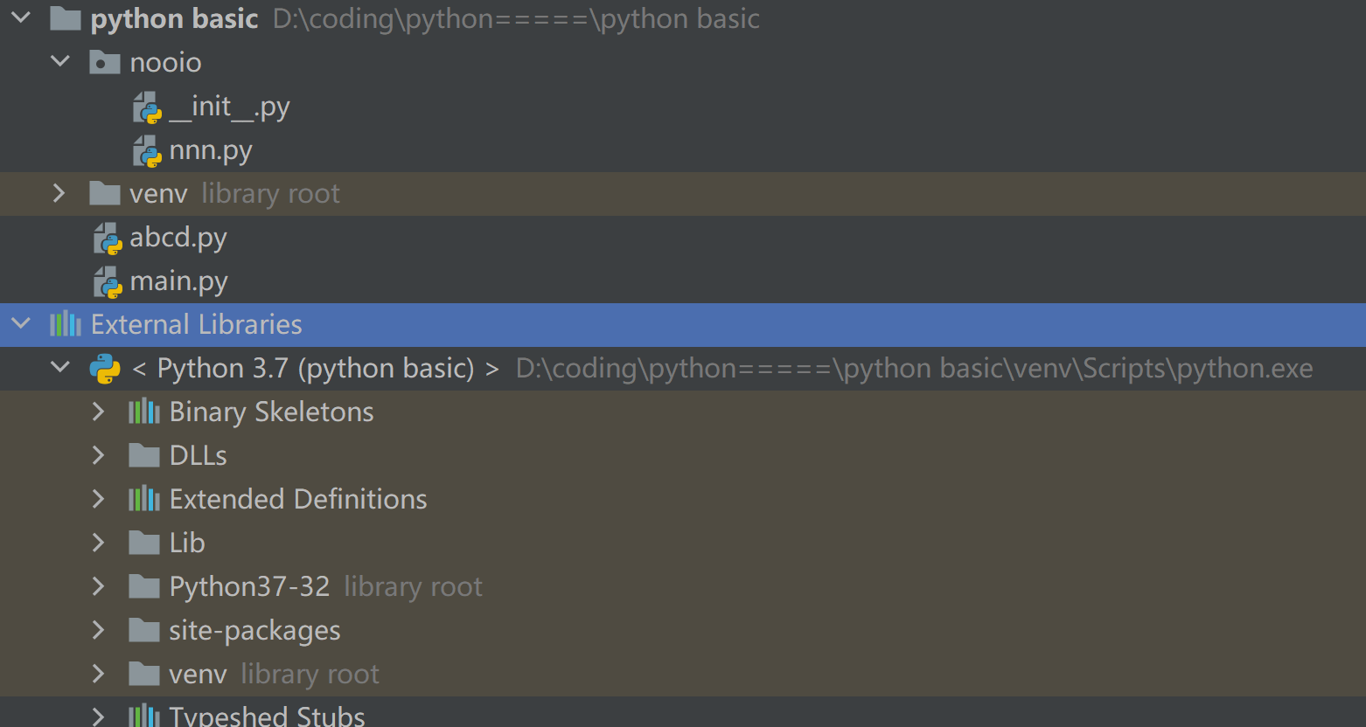Click the Extended Definitions library icon

pyautogui.click(x=144, y=499)
